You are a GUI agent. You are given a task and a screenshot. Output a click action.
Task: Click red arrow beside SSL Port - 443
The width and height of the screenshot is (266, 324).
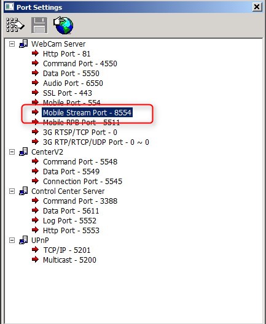point(36,93)
